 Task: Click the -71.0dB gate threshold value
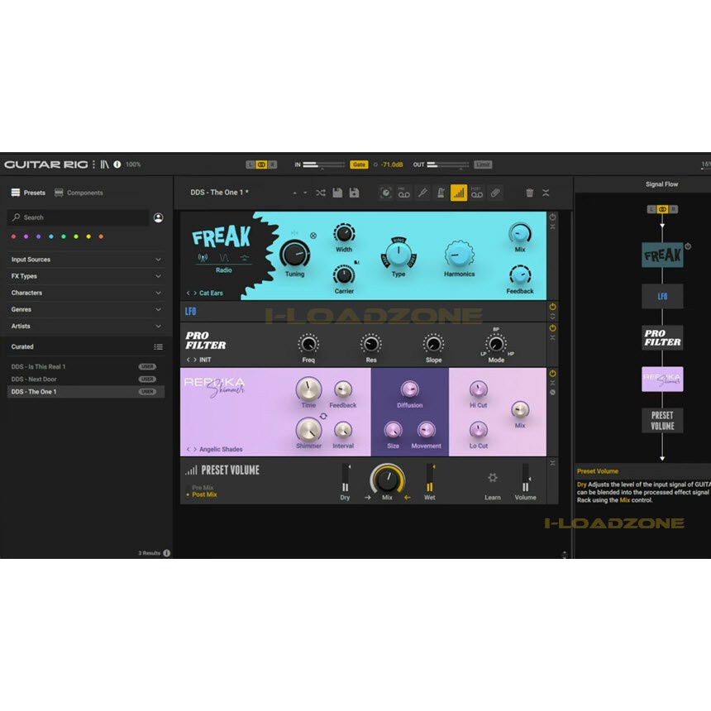pos(392,165)
